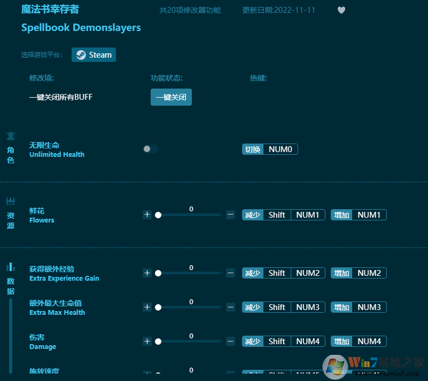Click the Extra Max Health value field
Screen dimensions: 428x381
click(191, 301)
